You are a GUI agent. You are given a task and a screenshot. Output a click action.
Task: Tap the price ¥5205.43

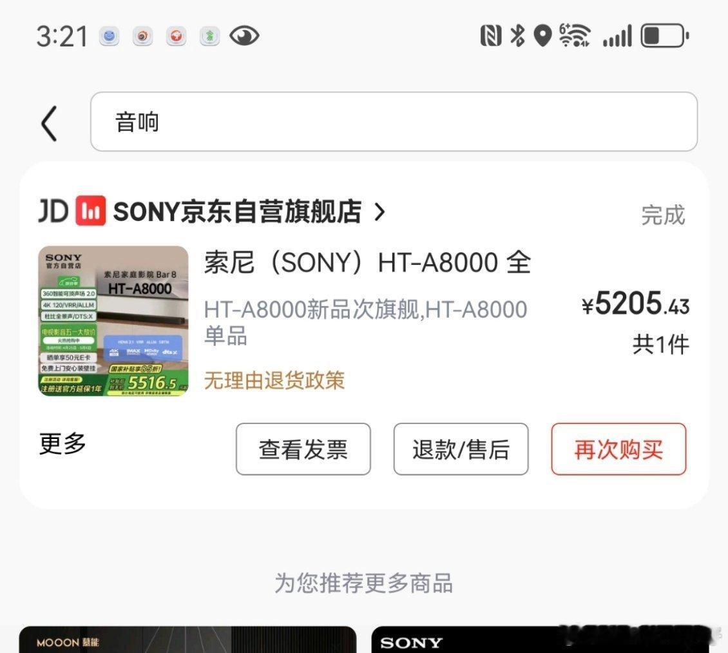tap(636, 304)
